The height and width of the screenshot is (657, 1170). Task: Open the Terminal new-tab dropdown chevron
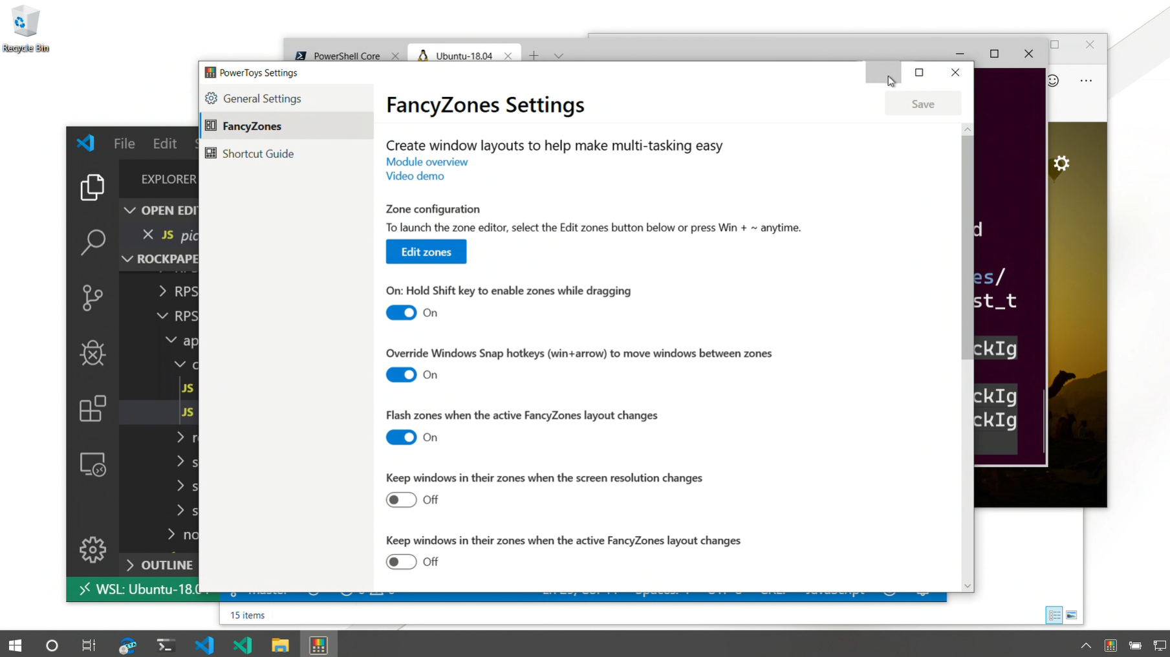pos(559,56)
